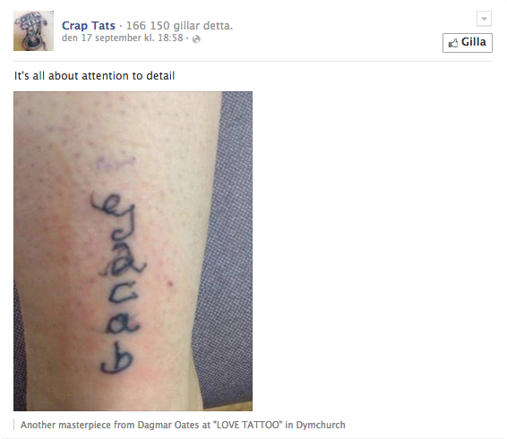
Task: Open the Crap Tats page name link
Action: pos(89,26)
